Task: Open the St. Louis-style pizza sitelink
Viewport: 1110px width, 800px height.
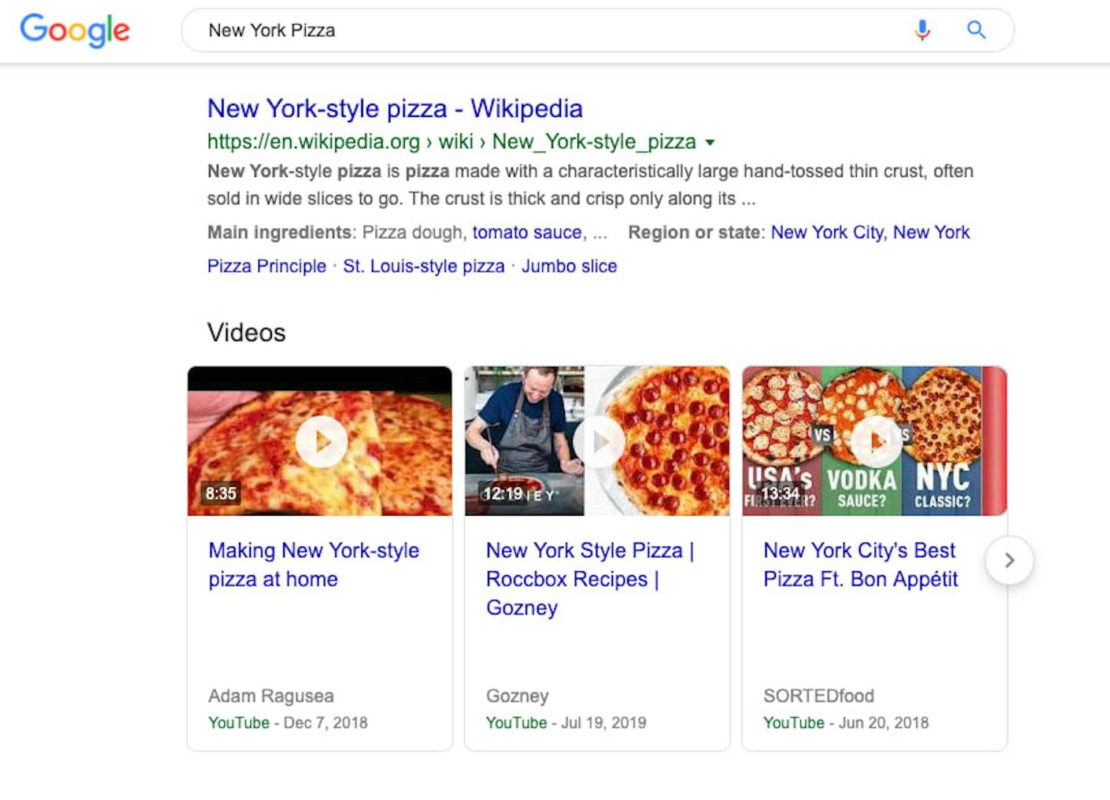Action: pyautogui.click(x=424, y=266)
